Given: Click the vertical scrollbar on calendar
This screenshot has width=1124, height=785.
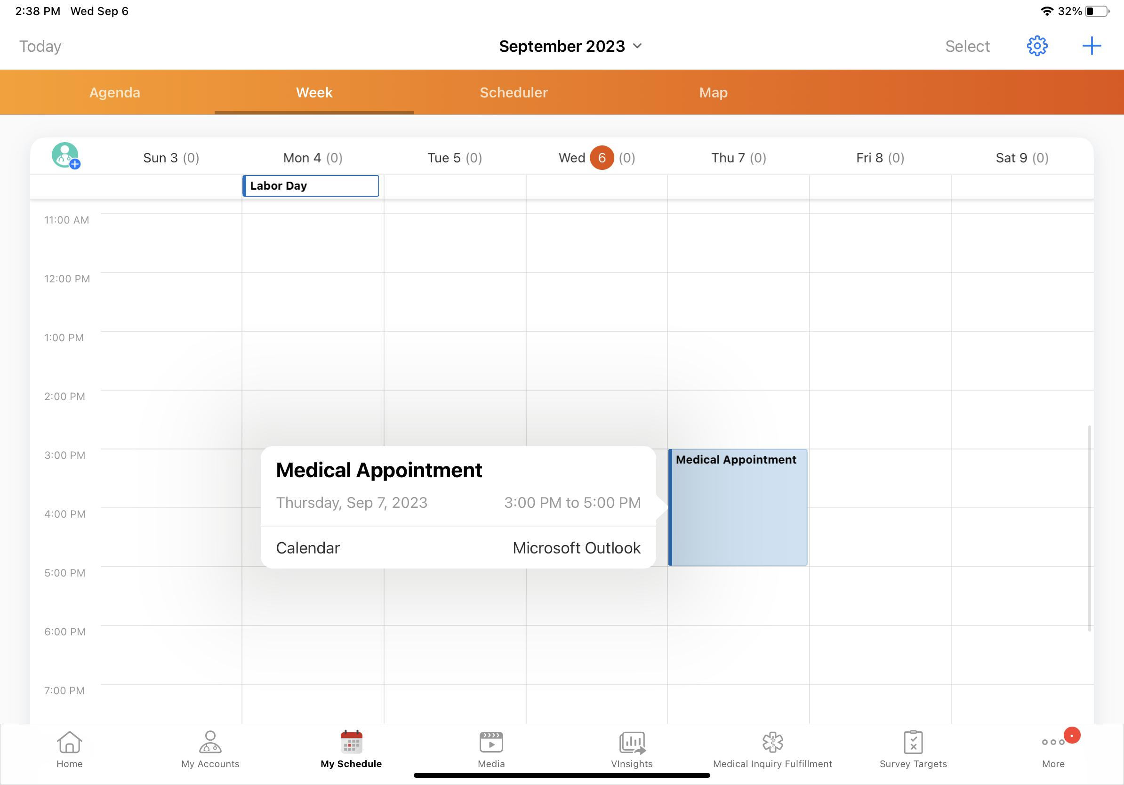Looking at the screenshot, I should (x=1089, y=528).
